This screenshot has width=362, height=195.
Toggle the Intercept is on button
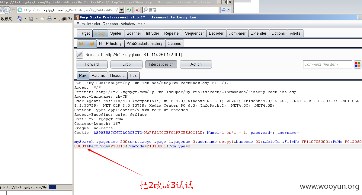[x=161, y=64]
